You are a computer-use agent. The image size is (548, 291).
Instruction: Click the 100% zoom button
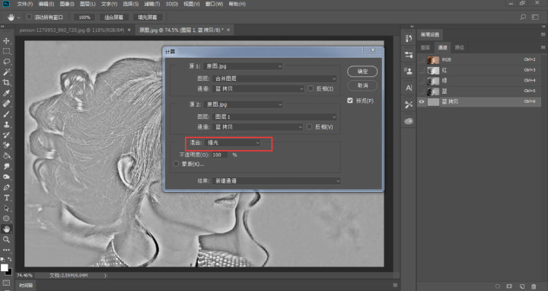[x=84, y=17]
